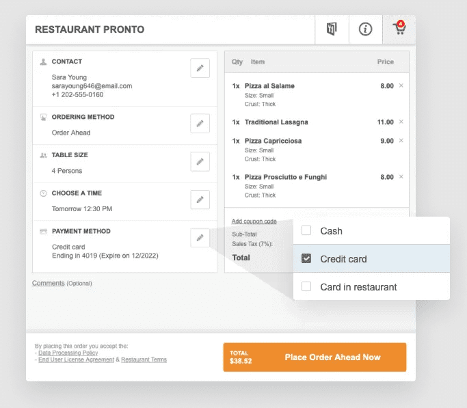Delete Pizza Capricciosa from the cart

coord(401,141)
